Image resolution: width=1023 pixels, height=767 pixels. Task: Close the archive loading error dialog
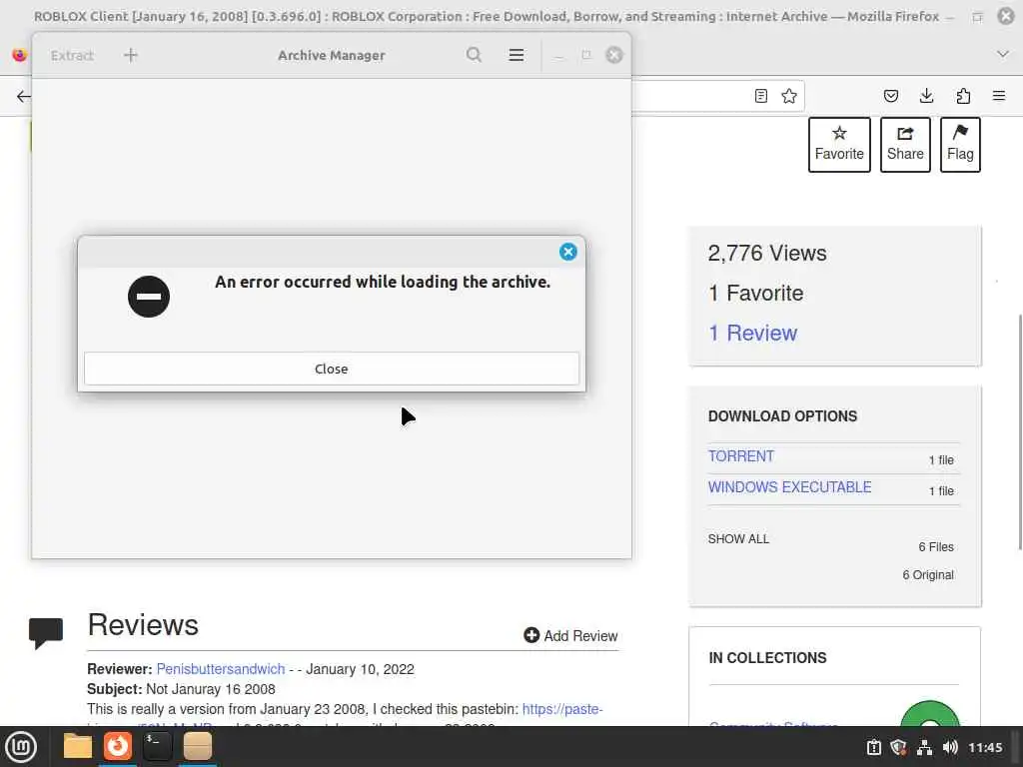click(331, 369)
